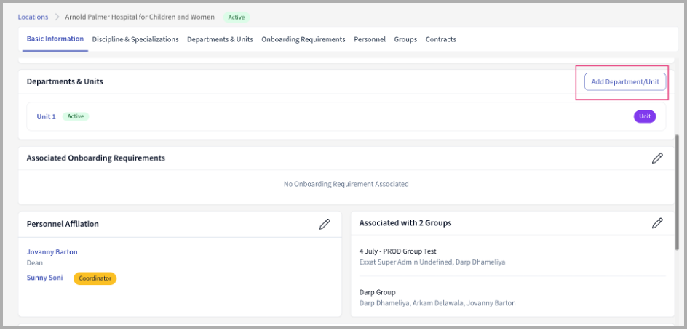Switch to the Basic Information tab

tap(55, 39)
